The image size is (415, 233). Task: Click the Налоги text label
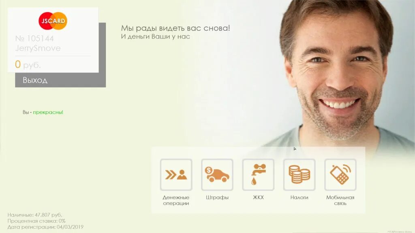pyautogui.click(x=299, y=197)
